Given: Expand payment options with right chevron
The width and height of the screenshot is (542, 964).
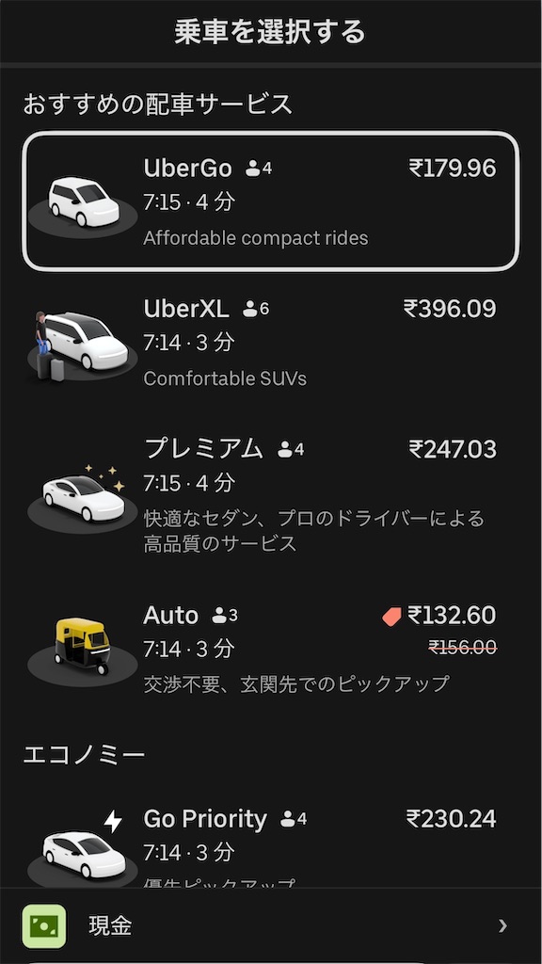Looking at the screenshot, I should pos(503,925).
